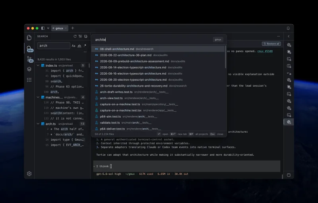Refresh the search results

pyautogui.click(x=75, y=36)
